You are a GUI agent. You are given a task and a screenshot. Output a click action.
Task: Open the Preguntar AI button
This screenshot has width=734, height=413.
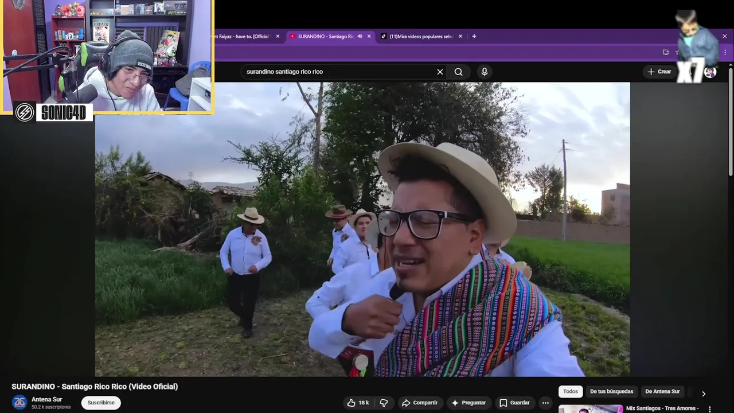point(469,403)
